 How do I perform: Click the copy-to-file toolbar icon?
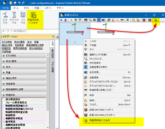click(x=117, y=20)
